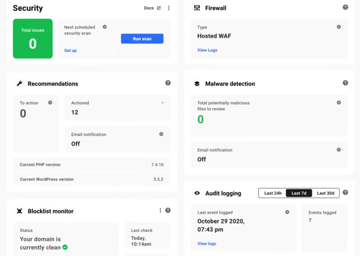The width and height of the screenshot is (360, 256).
Task: Open malicious files settings gear
Action: click(x=339, y=103)
